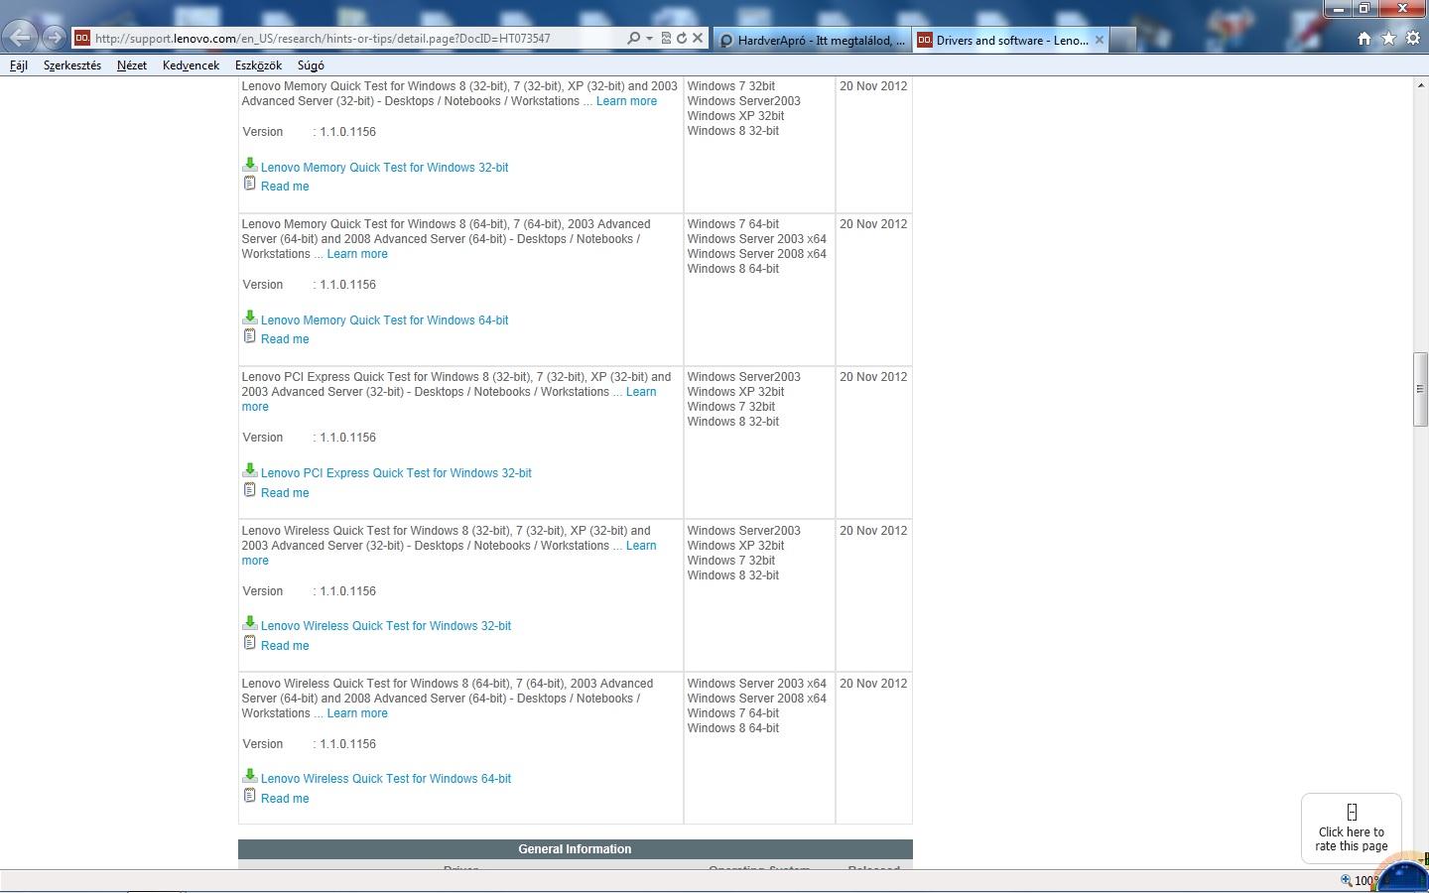Close the Drivers and software tab
This screenshot has height=893, width=1429.
point(1100,40)
